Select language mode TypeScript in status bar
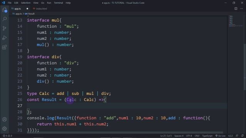The image size is (246, 138). click(x=207, y=136)
